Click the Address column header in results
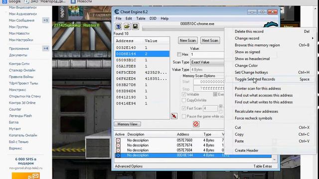319x179 pixels. tap(125, 41)
